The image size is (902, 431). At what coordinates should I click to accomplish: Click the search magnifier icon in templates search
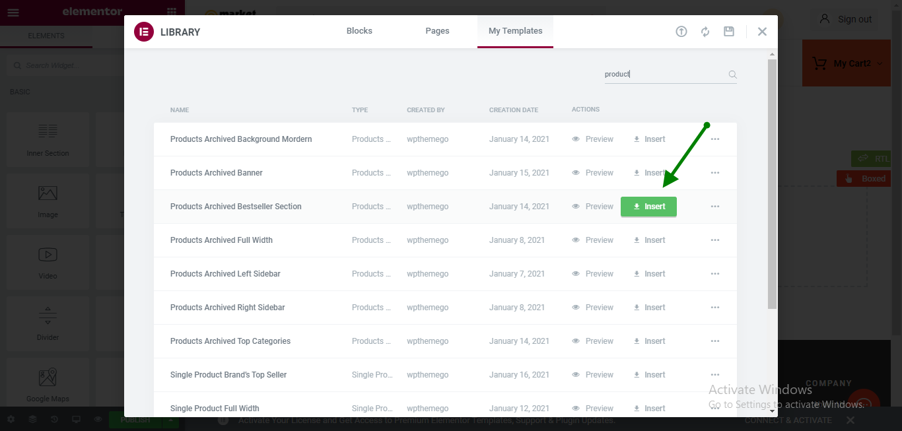pyautogui.click(x=732, y=75)
